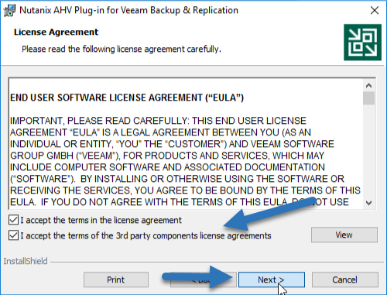Close the installer window
Image resolution: width=387 pixels, height=295 pixels.
pos(375,11)
